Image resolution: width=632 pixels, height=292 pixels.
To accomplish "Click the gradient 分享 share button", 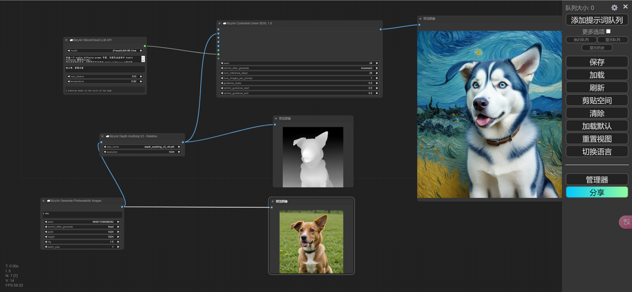I will (x=597, y=193).
